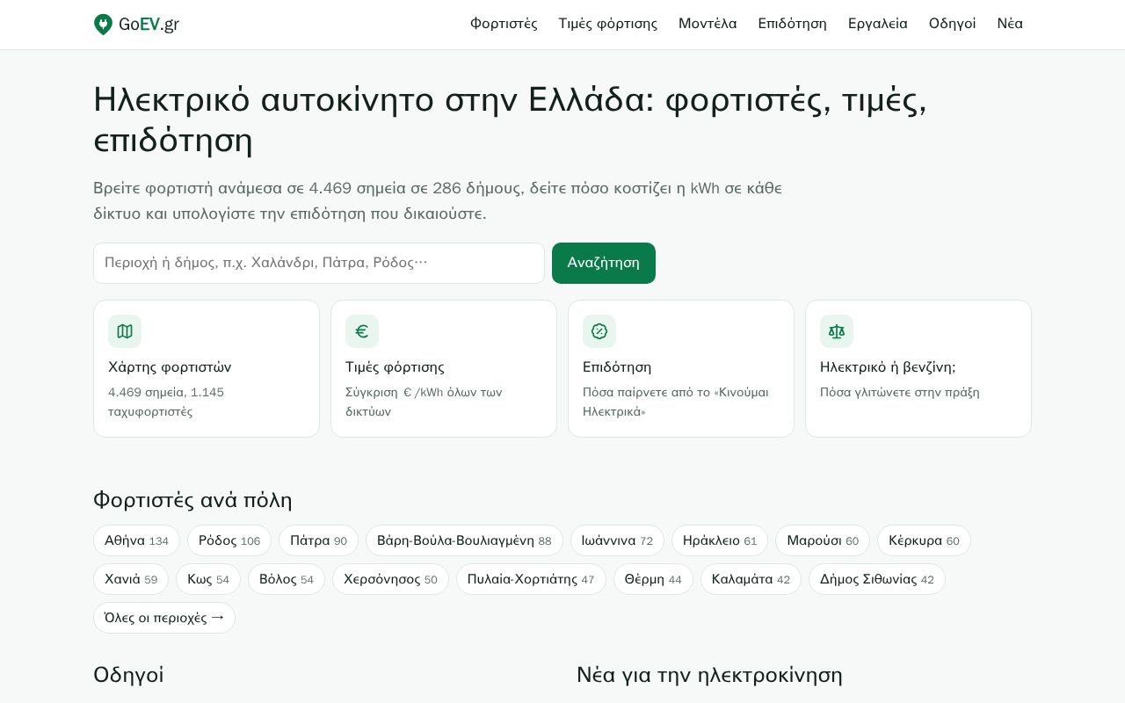Go to the Νέα navigation item
The width and height of the screenshot is (1125, 703).
click(1010, 24)
